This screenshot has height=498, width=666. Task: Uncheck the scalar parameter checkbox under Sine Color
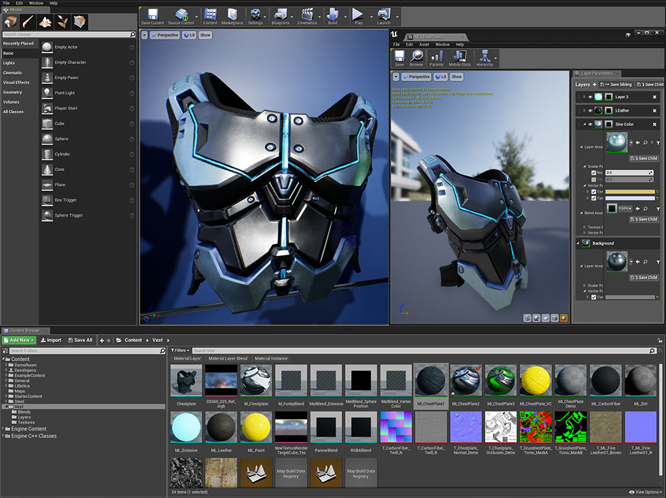coord(593,172)
